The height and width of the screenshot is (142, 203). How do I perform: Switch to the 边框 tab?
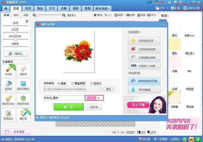tap(64, 8)
